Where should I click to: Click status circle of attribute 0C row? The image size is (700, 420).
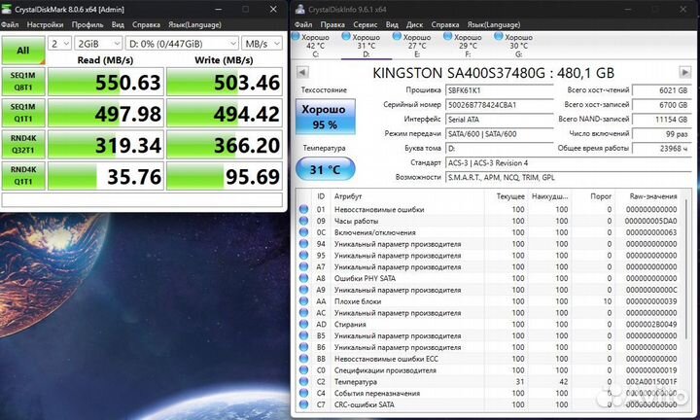pyautogui.click(x=303, y=232)
